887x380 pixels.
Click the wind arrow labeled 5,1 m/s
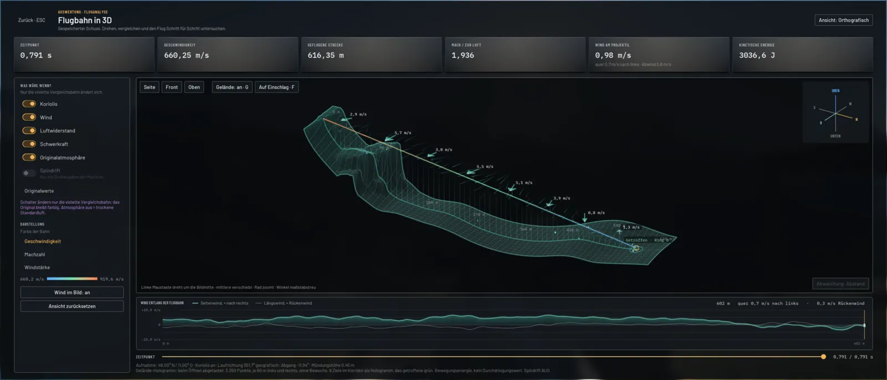[512, 188]
